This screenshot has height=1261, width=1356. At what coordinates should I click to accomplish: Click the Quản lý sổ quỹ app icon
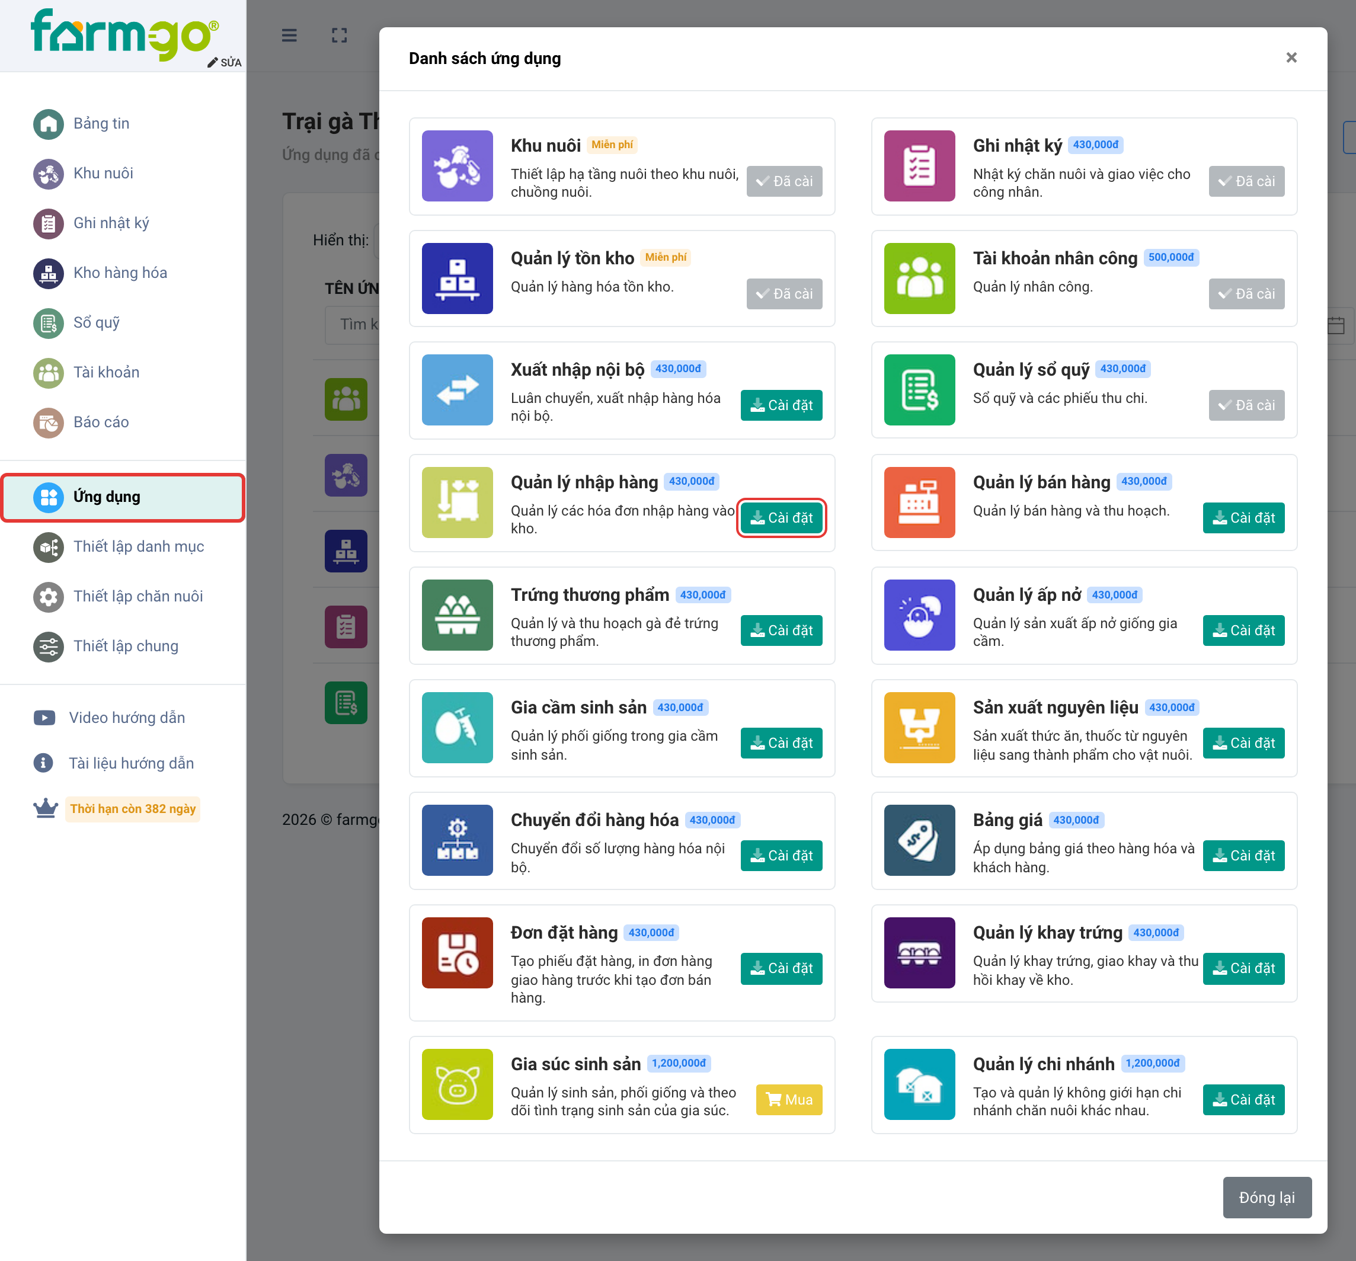click(919, 390)
